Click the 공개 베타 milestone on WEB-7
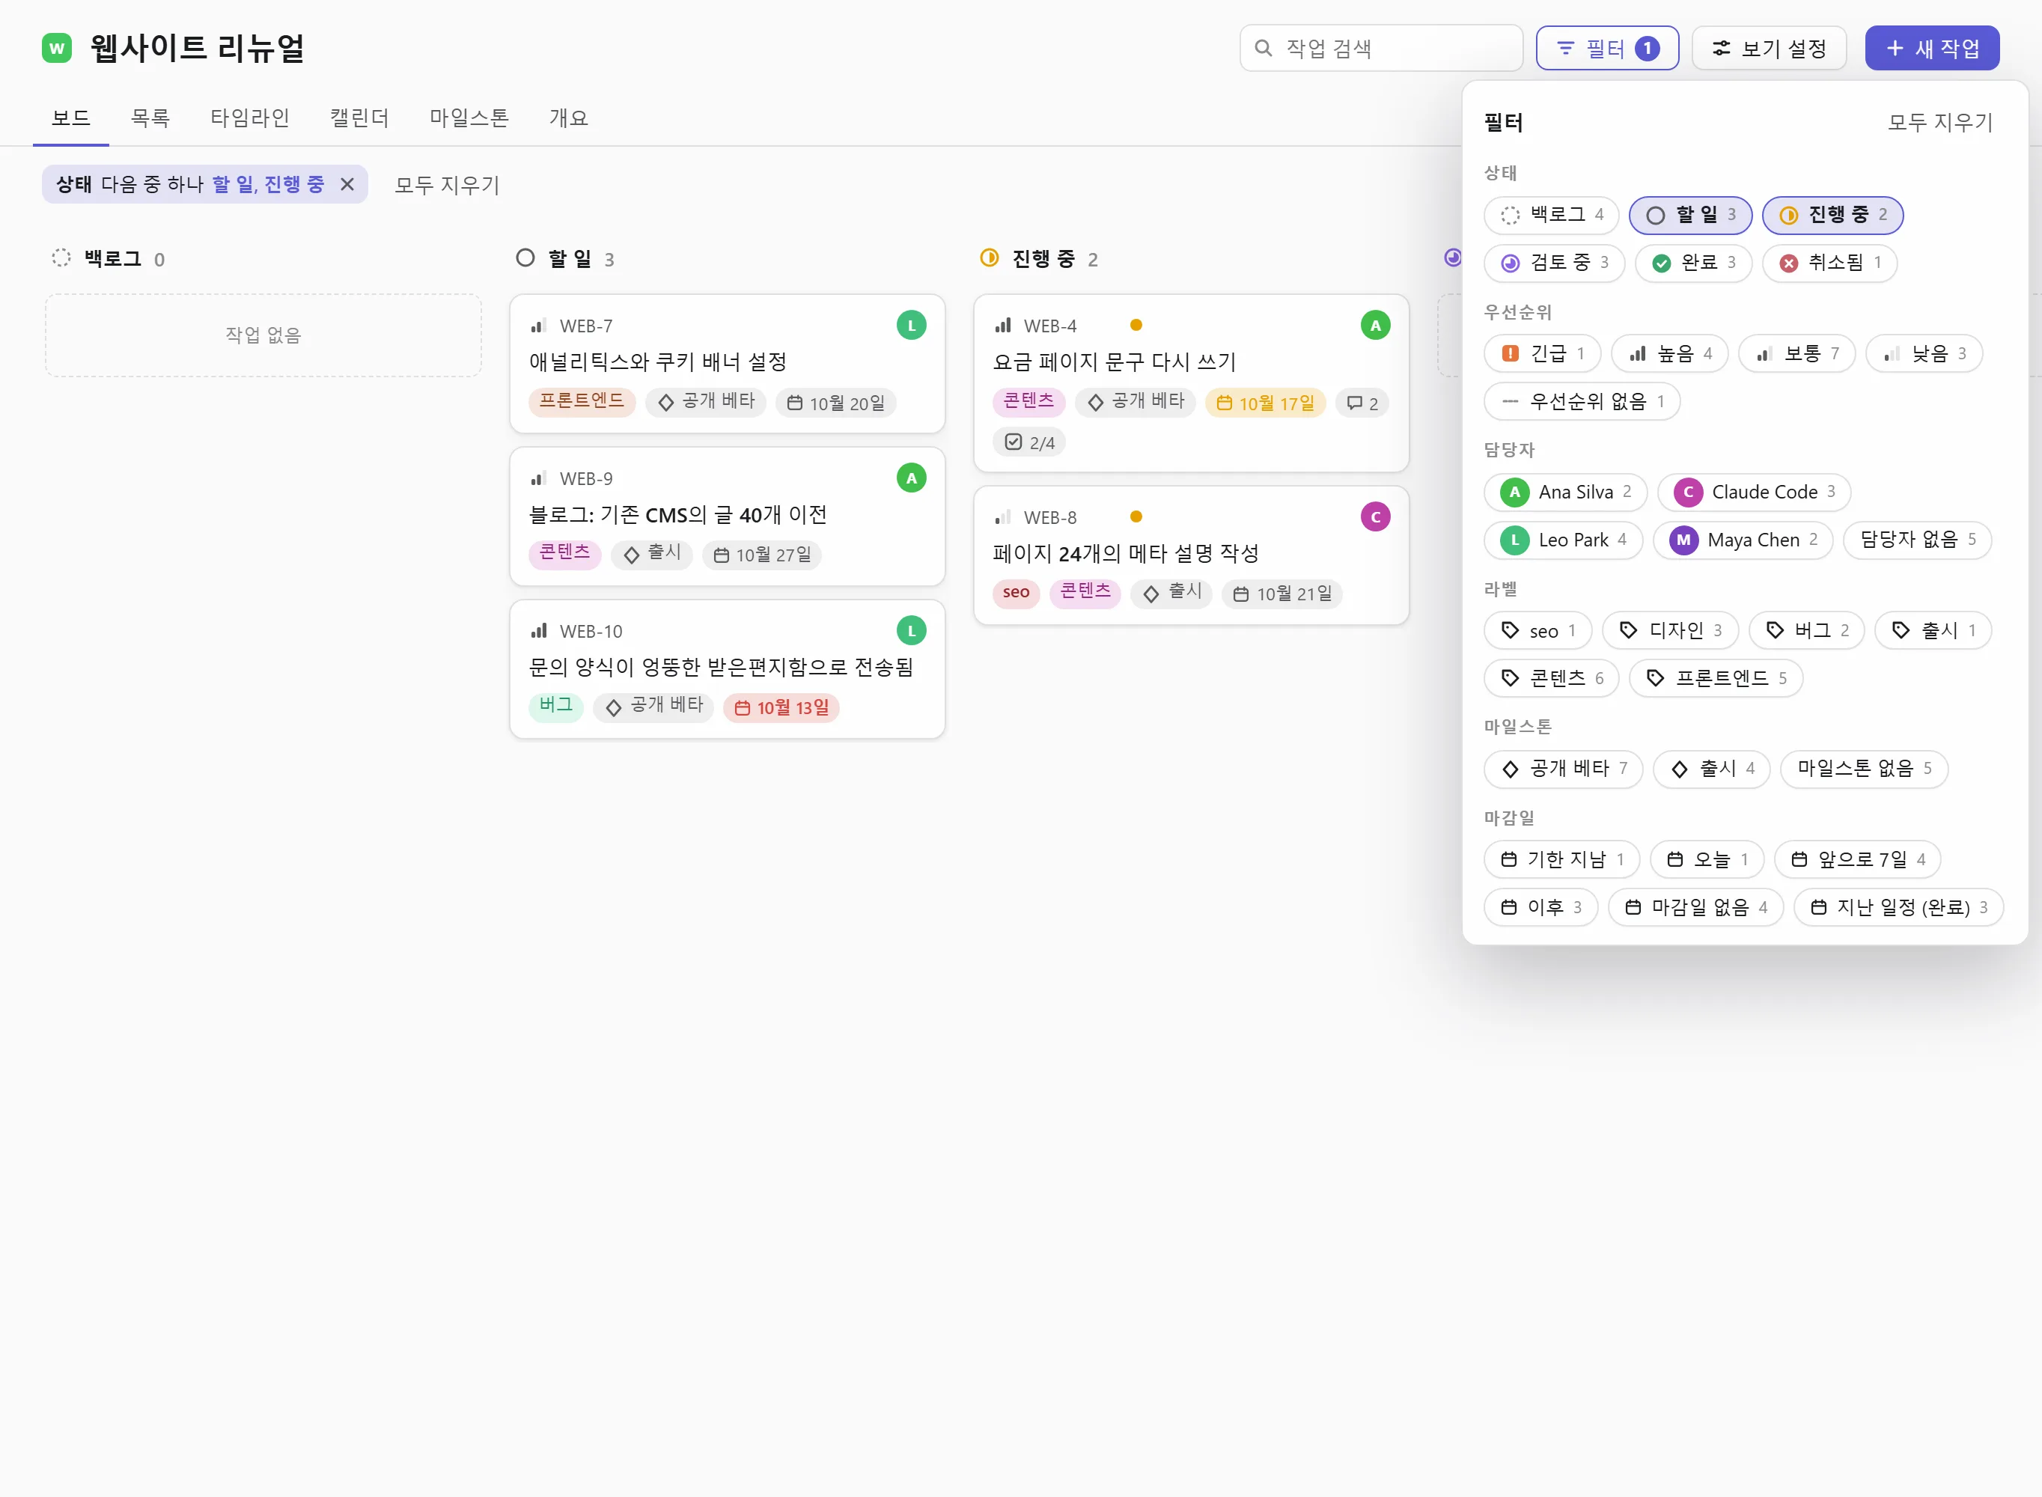Viewport: 2042px width, 1497px height. click(x=706, y=401)
